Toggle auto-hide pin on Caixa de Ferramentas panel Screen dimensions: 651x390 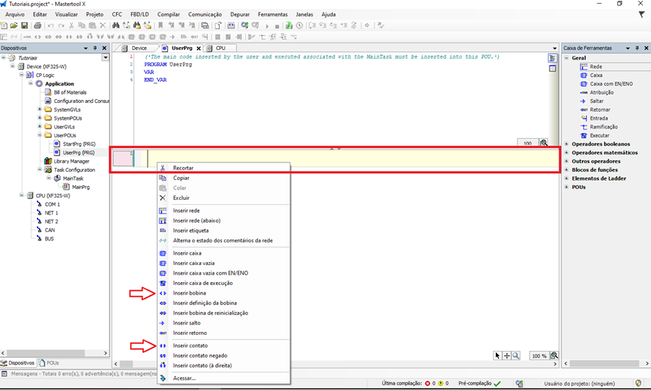[636, 48]
